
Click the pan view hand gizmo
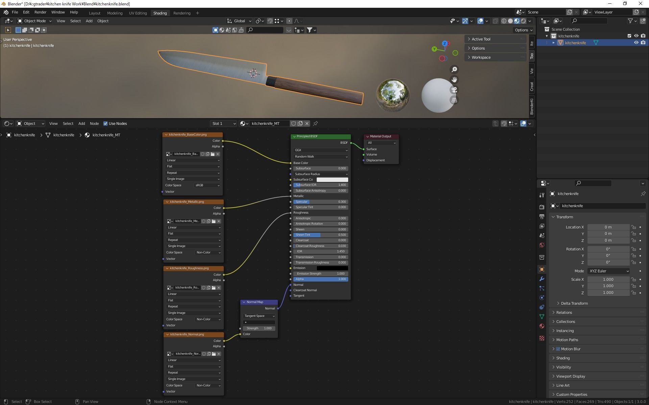coord(454,80)
